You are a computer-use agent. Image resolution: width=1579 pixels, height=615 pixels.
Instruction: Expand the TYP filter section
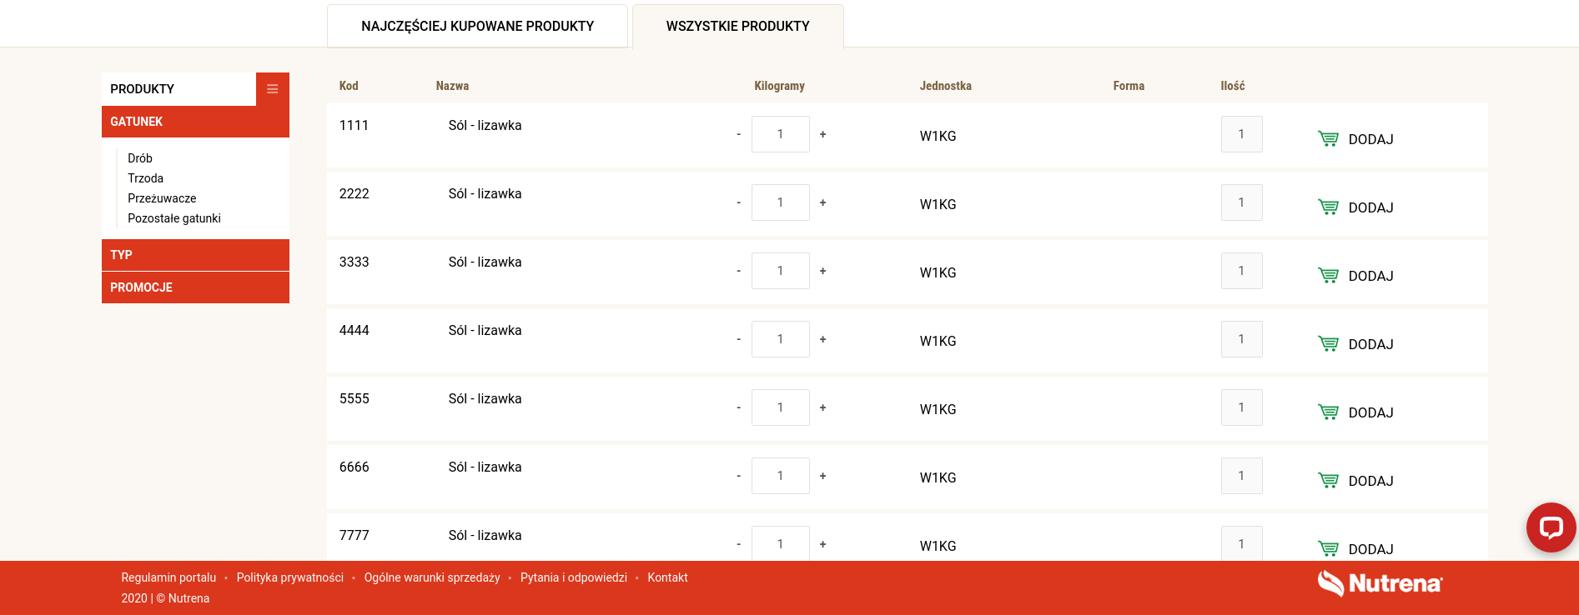[x=195, y=255]
